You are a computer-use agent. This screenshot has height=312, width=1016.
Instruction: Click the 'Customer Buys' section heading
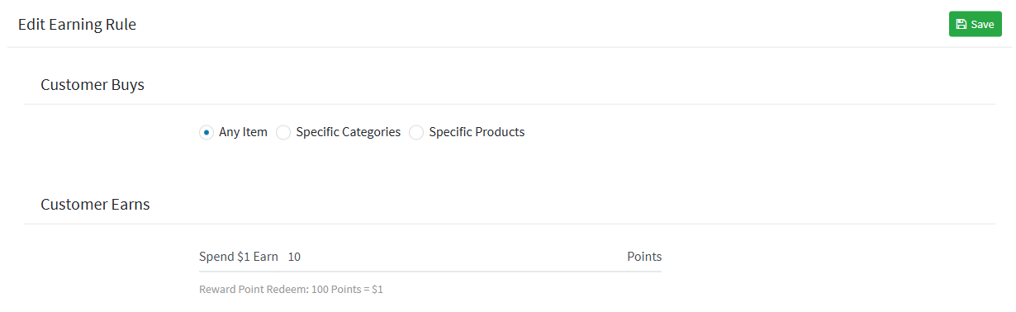93,84
